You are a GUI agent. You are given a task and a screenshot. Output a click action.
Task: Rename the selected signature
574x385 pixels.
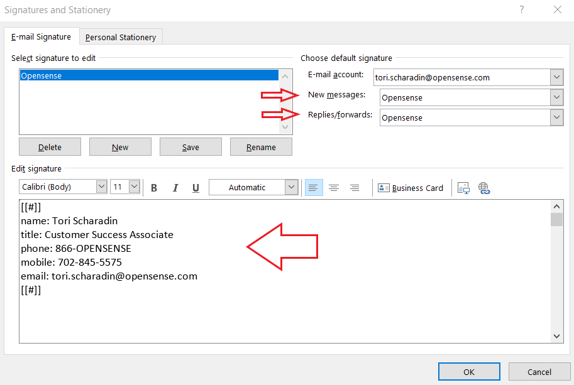[x=261, y=147]
